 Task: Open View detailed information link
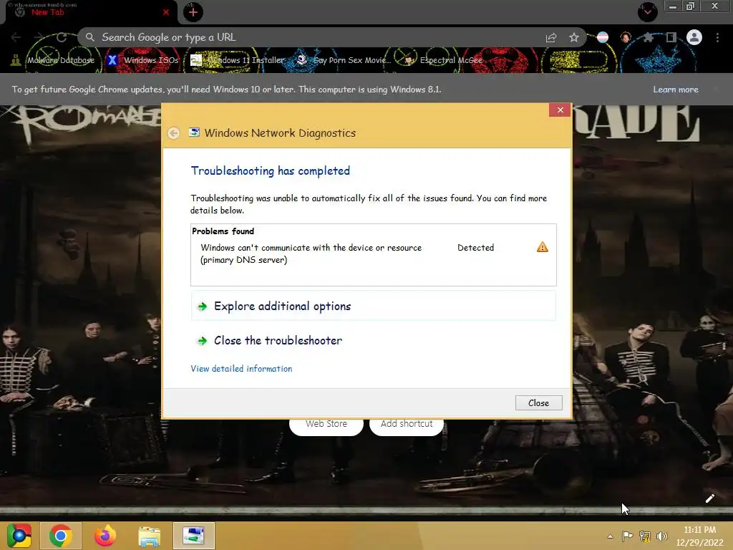(x=241, y=369)
